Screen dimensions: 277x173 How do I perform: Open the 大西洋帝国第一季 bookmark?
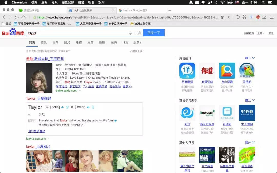pyautogui.click(x=88, y=24)
